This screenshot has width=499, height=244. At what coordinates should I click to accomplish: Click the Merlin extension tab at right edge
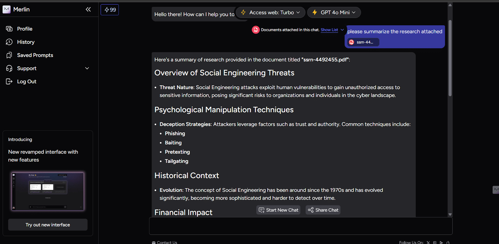496,190
